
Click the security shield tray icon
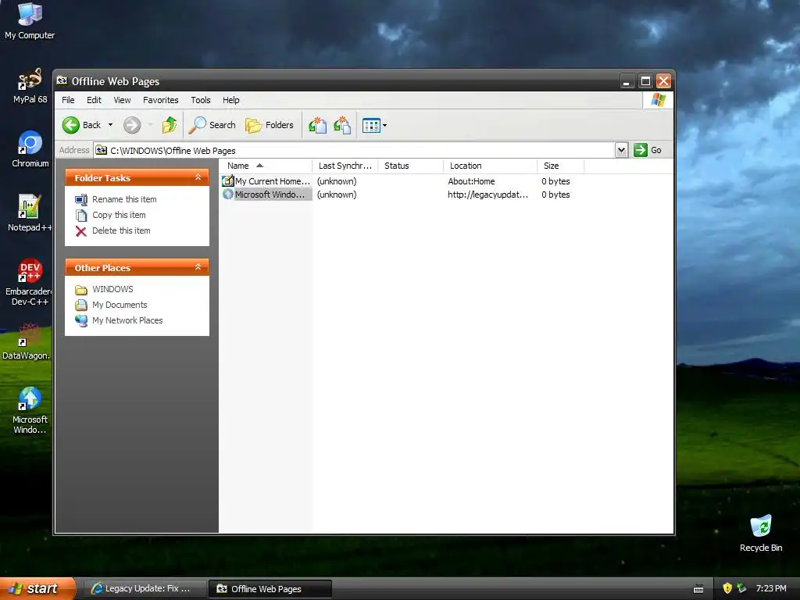[x=727, y=588]
